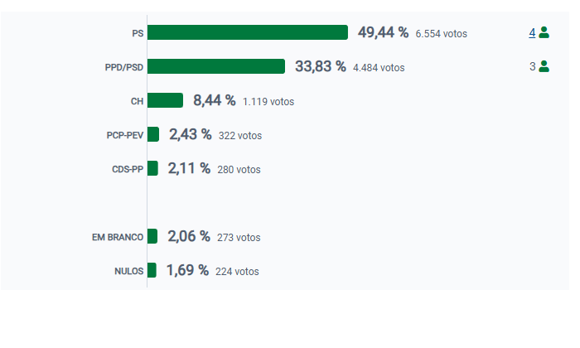Click the 33,83 % percentage value
The height and width of the screenshot is (348, 580).
[320, 67]
